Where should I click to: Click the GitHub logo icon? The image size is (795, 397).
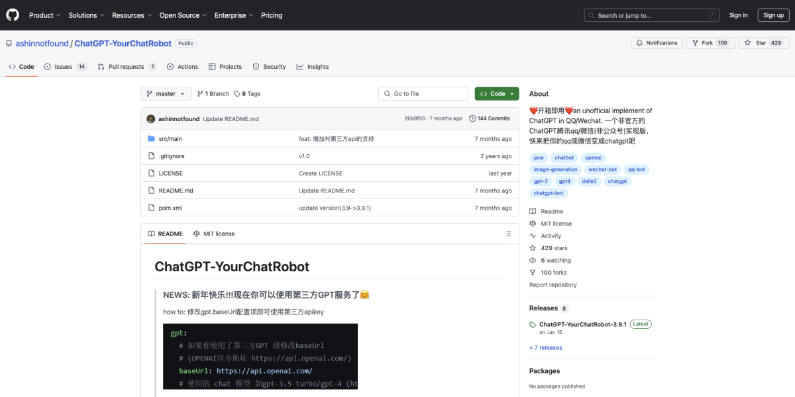pyautogui.click(x=12, y=15)
